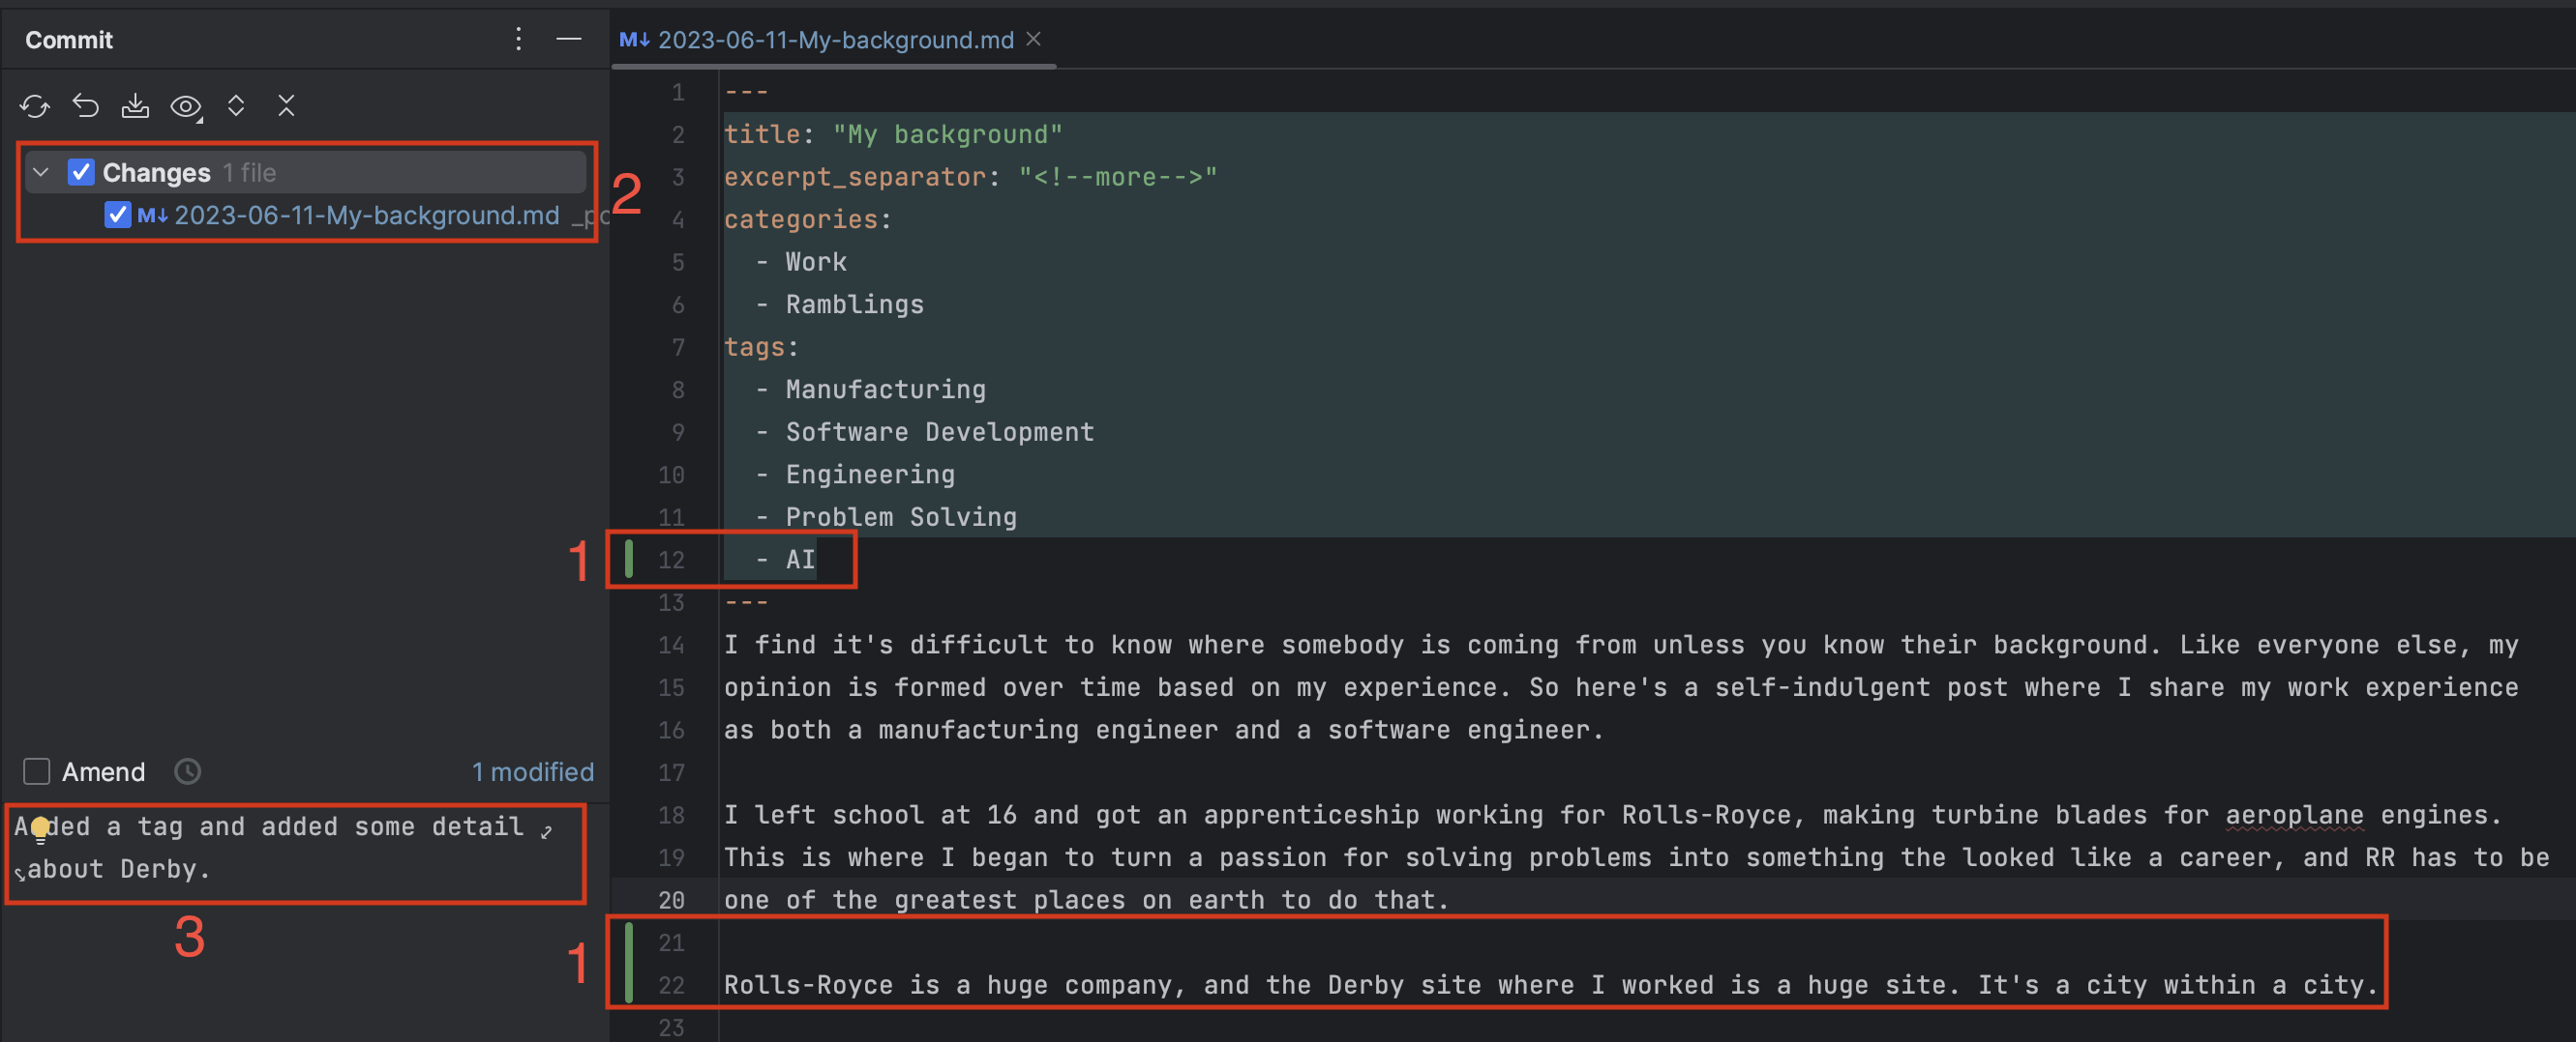2576x1042 pixels.
Task: Open the Commit panel three-dot options menu
Action: [518, 39]
